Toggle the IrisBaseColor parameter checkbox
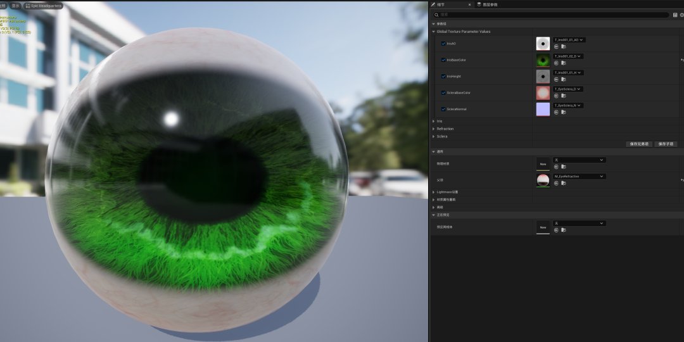Viewport: 684px width, 342px height. (x=443, y=60)
